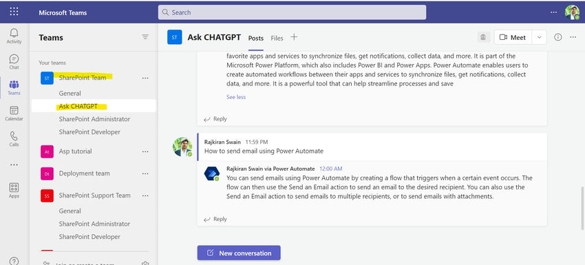Image resolution: width=585 pixels, height=265 pixels.
Task: Open the Apps store
Action: (14, 191)
